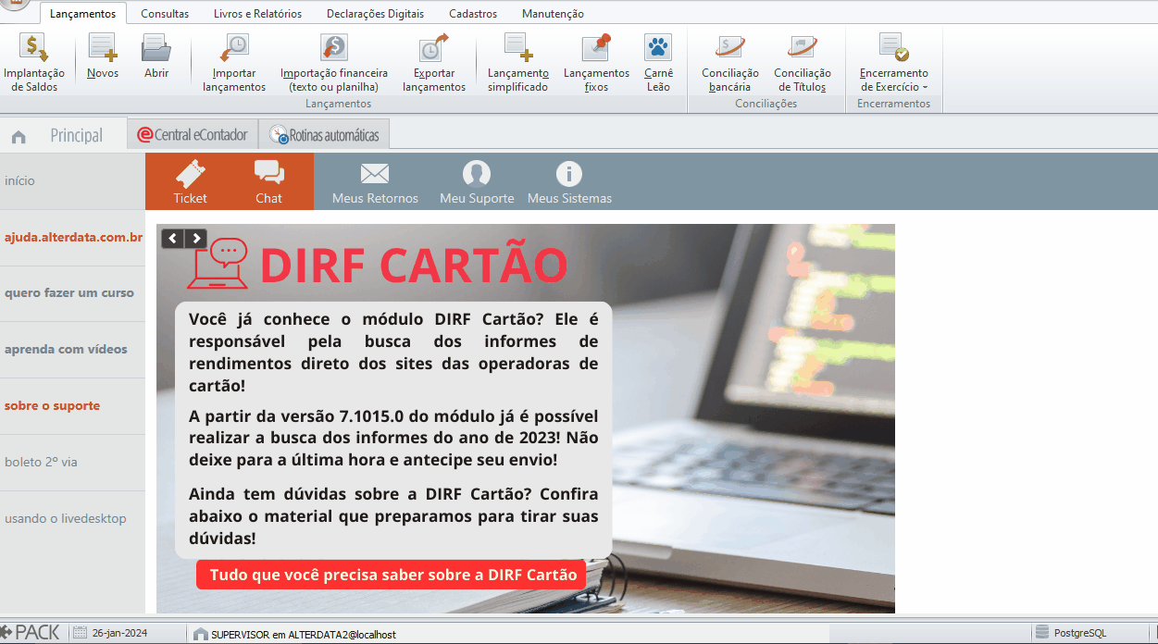
Task: Open Importação financeira (texto ou planilha)
Action: click(x=334, y=62)
